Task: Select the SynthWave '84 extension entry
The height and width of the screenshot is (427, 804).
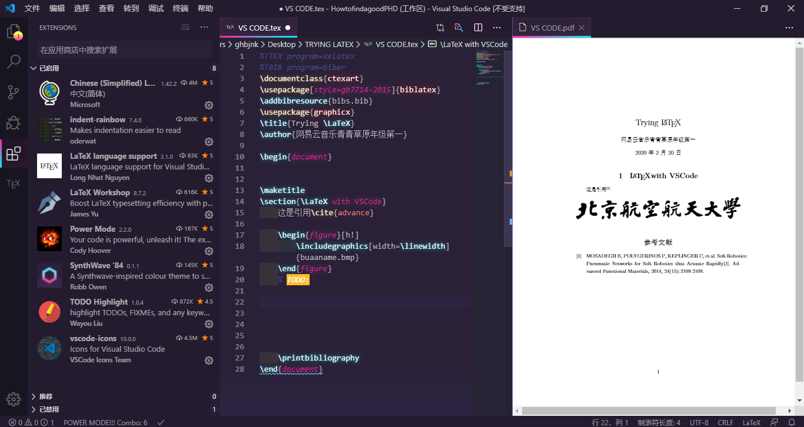Action: coord(124,276)
